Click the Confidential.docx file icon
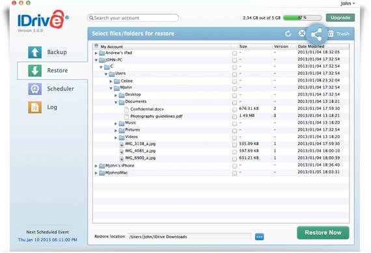This screenshot has width=371, height=253. coord(126,109)
